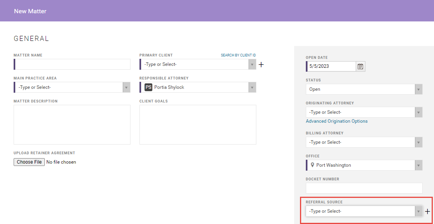This screenshot has width=434, height=224.
Task: Open the Open Date calendar picker
Action: 360,67
